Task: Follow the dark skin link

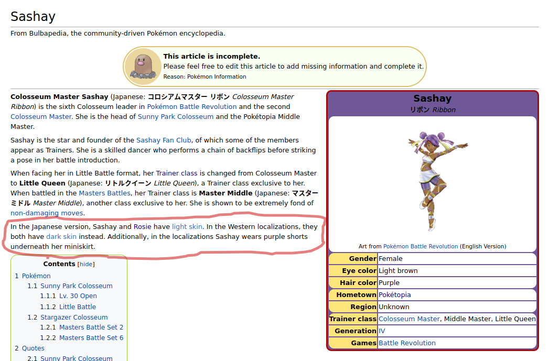Action: coord(61,236)
